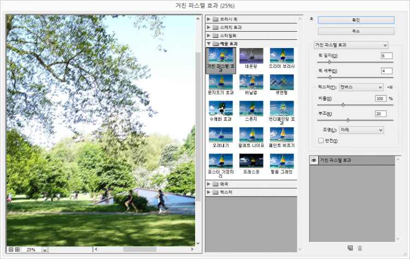Image resolution: width=410 pixels, height=259 pixels.
Task: Hide the 거친 파스텔 효과 layer eye
Action: tap(314, 160)
